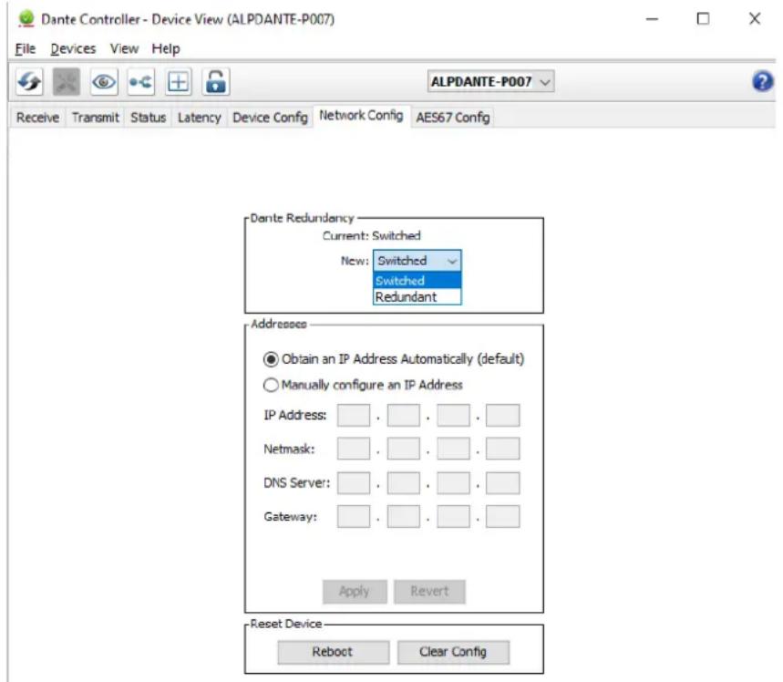The width and height of the screenshot is (783, 682).
Task: Click the greyed-out network tool icon
Action: [x=67, y=81]
